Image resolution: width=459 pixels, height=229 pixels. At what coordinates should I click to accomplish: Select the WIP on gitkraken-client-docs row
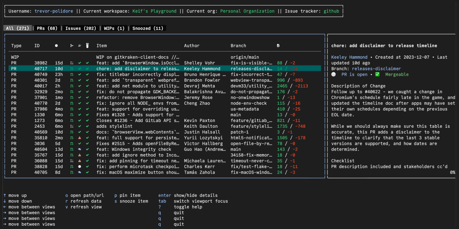pos(138,57)
